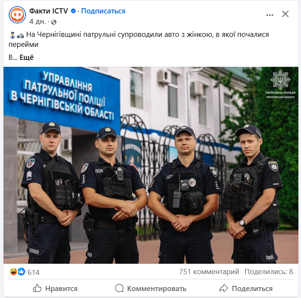Expand the post text with Ещё

coord(27,57)
